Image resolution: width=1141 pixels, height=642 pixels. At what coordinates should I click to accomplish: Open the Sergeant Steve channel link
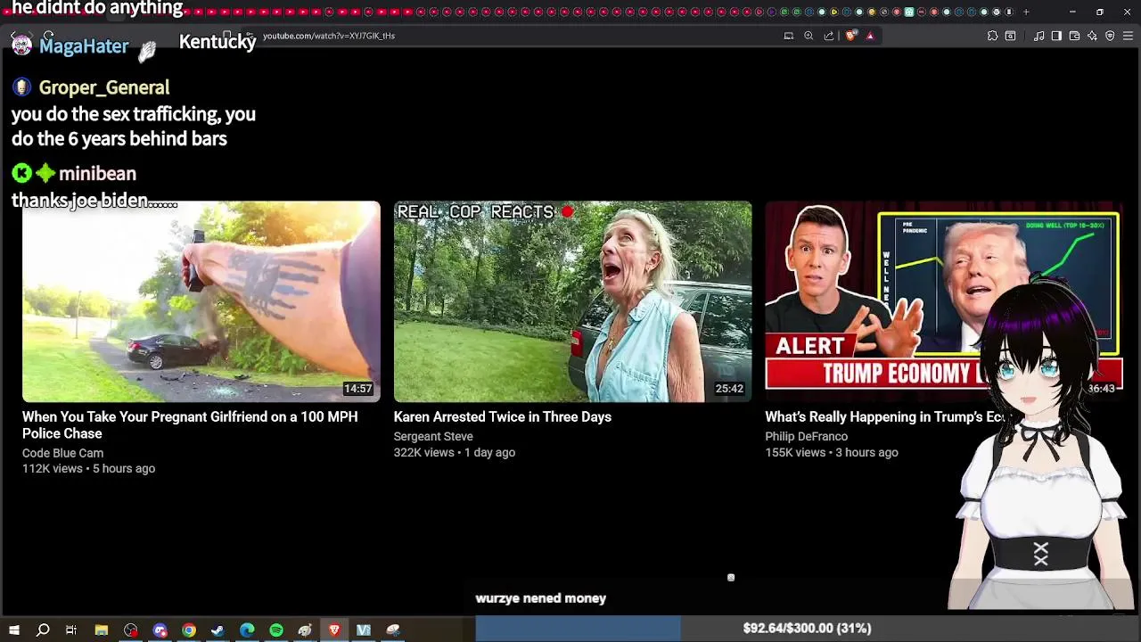tap(433, 436)
